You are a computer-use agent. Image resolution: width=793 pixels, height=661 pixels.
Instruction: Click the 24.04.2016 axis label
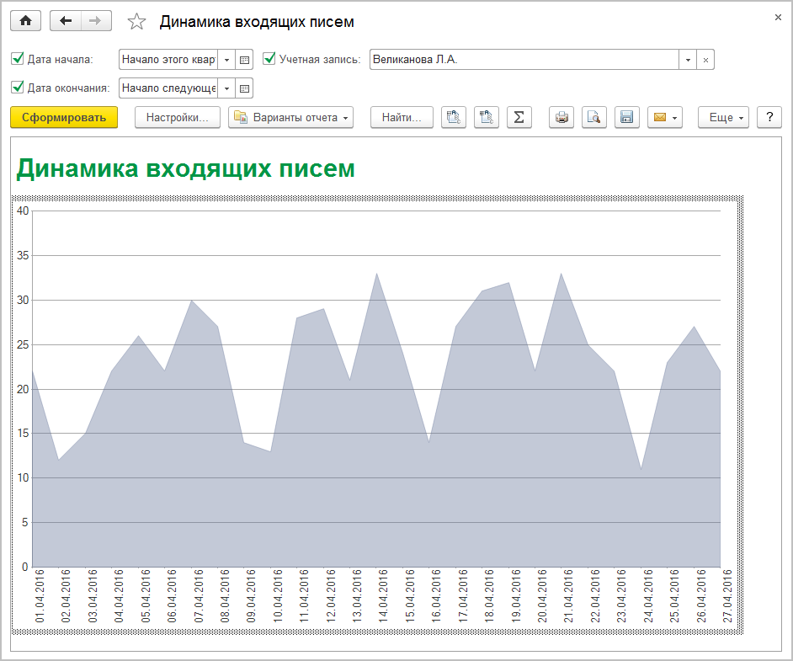point(648,596)
